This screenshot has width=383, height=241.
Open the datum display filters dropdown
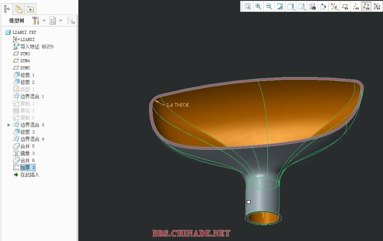tap(334, 6)
